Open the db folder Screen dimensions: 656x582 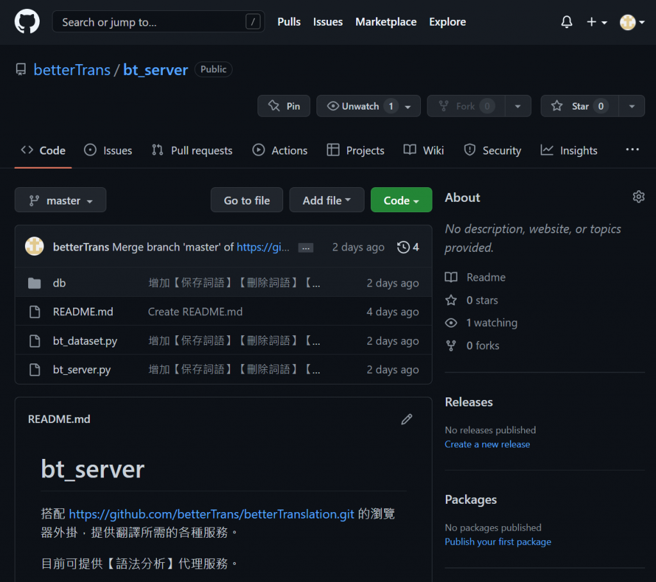[60, 283]
